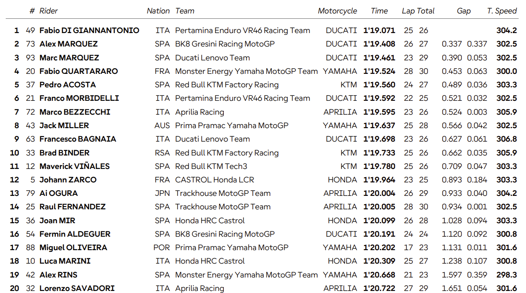
Task: Click Miguel OLIVEIRA's nation POR
Action: [162, 247]
